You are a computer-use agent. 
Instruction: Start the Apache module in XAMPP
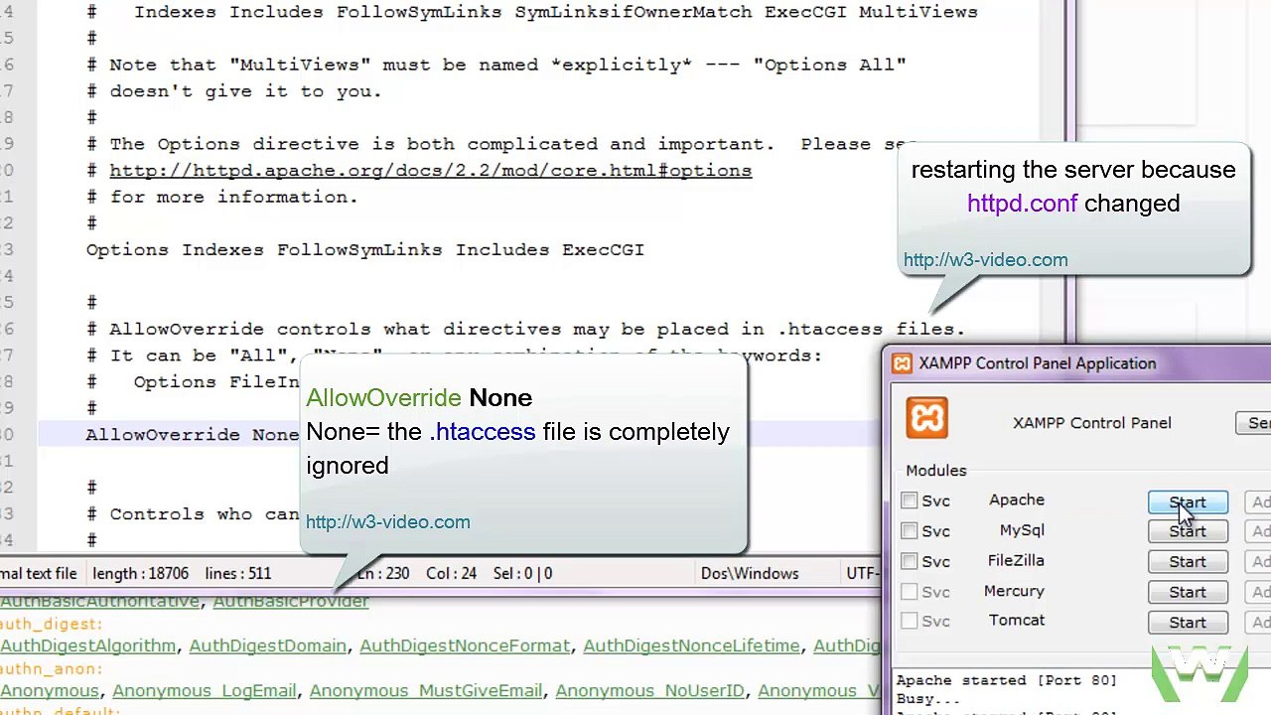[1188, 502]
